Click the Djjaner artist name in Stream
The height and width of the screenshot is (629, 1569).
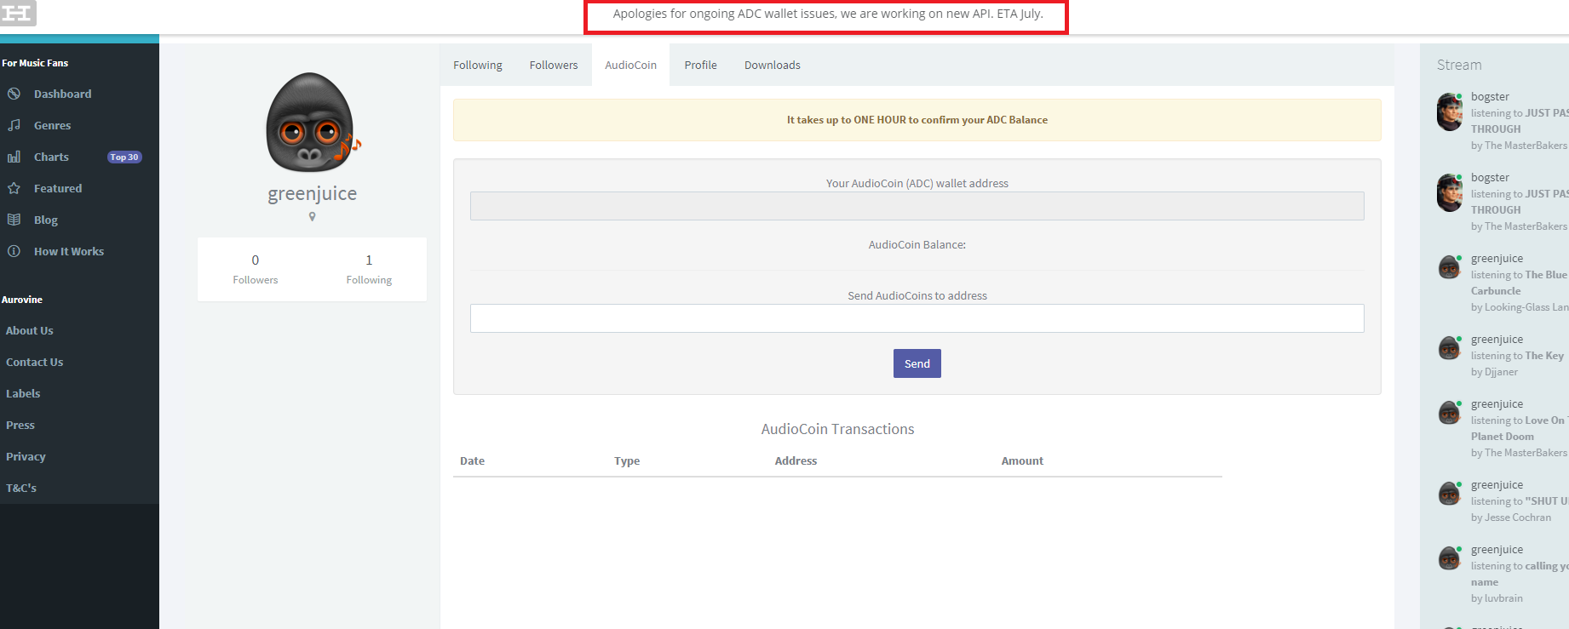tap(1501, 372)
